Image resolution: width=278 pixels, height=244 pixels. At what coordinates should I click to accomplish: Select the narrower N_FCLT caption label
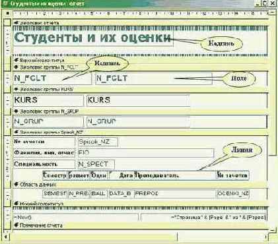[52, 78]
